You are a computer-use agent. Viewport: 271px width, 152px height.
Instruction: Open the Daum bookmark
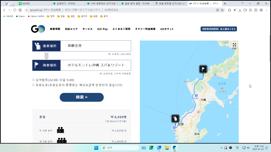pyautogui.click(x=20, y=16)
